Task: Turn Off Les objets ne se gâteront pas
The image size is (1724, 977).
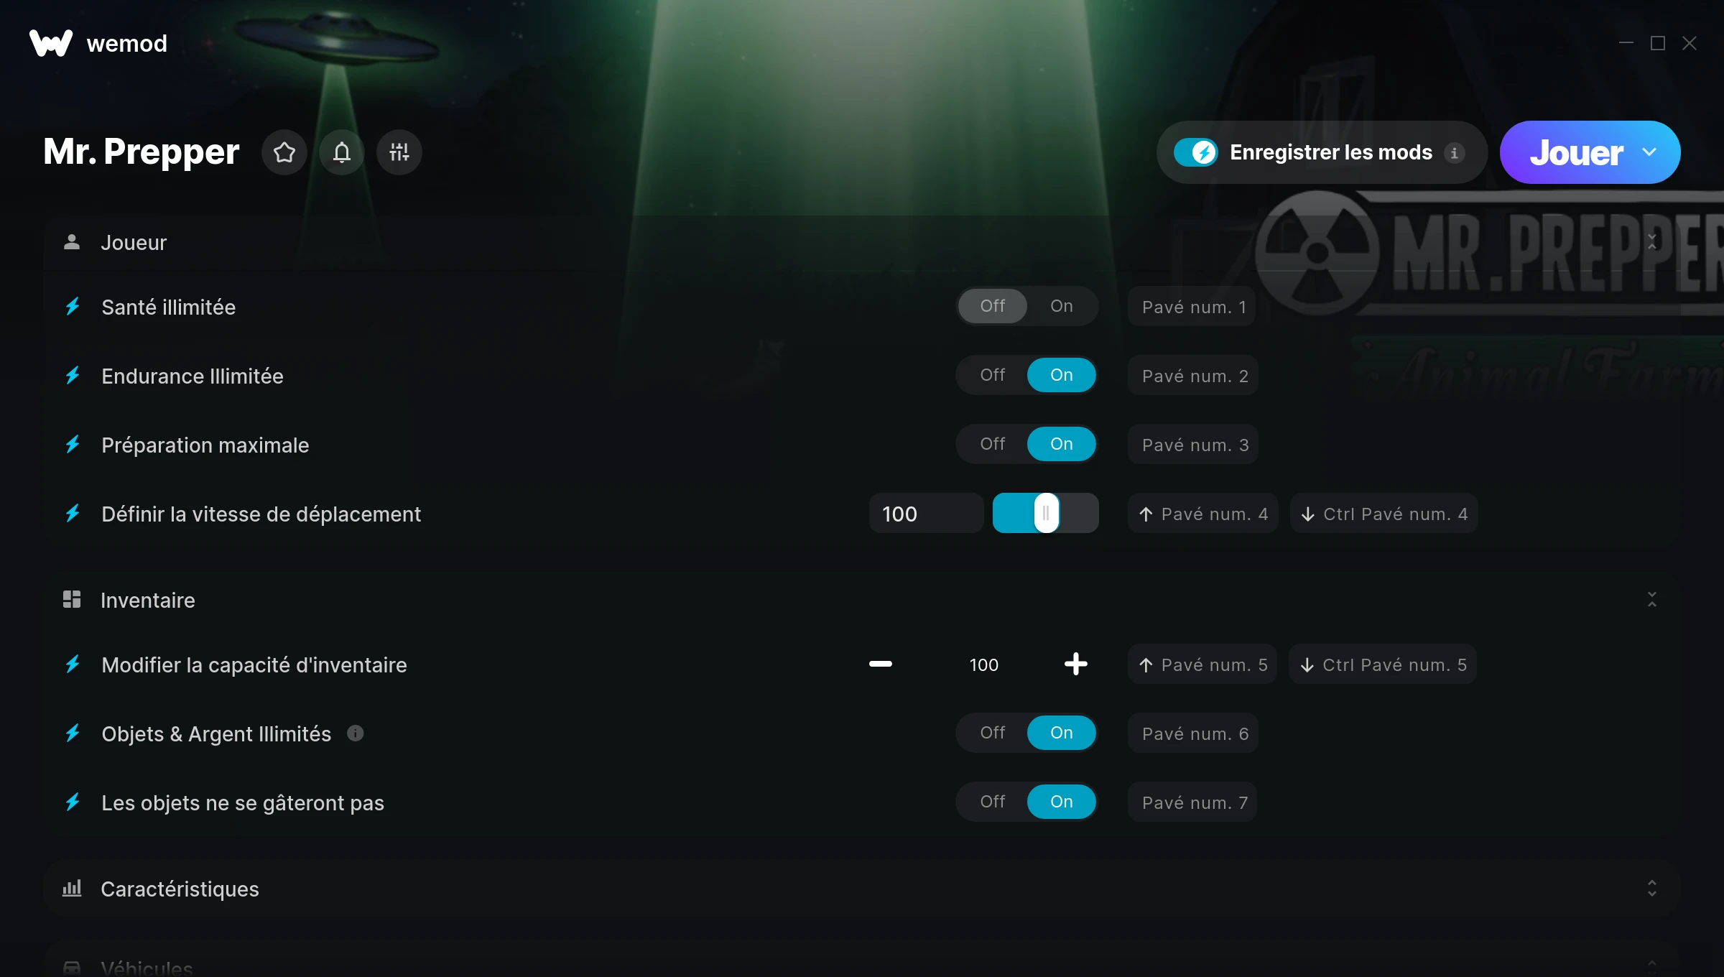Action: coord(993,802)
